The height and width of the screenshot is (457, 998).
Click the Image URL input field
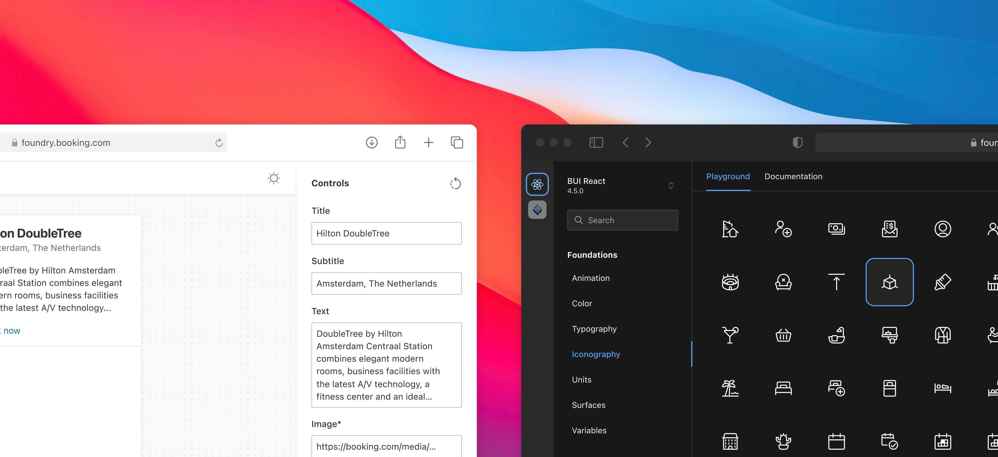coord(386,446)
